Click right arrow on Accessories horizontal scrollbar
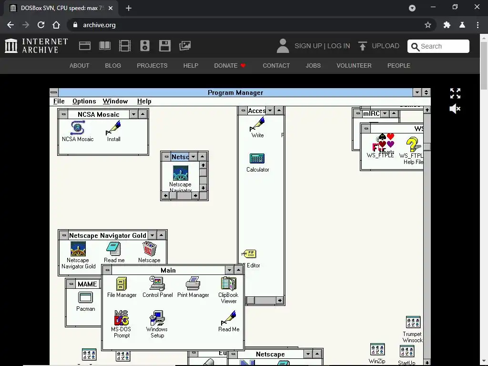This screenshot has width=488, height=366. point(280,300)
